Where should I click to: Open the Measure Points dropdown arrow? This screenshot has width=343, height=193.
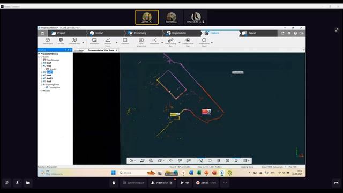pos(117,42)
